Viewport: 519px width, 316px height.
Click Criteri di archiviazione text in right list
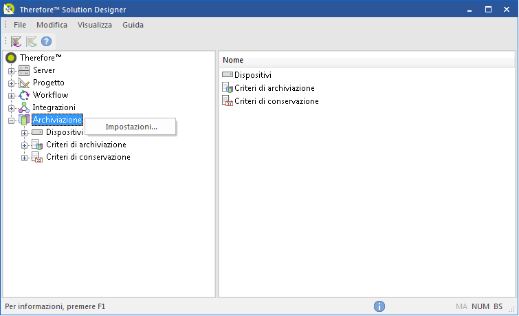[274, 88]
